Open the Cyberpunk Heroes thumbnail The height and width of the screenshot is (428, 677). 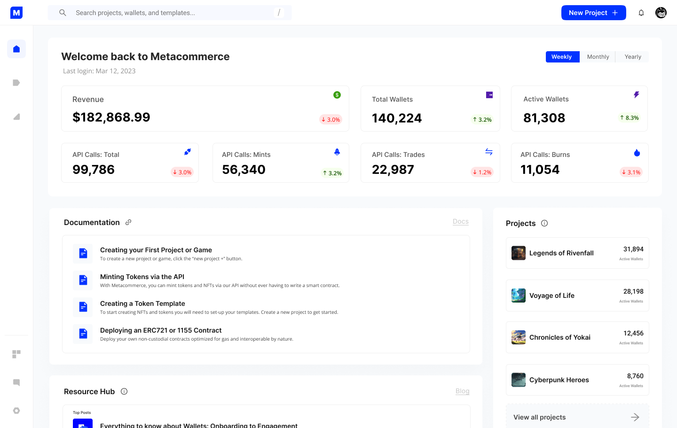(519, 380)
